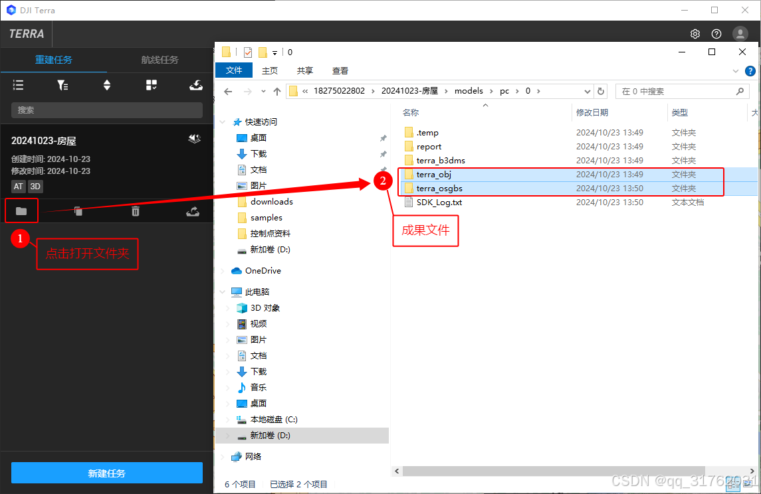761x494 pixels.
Task: Switch to 航线任务 tab
Action: (160, 60)
